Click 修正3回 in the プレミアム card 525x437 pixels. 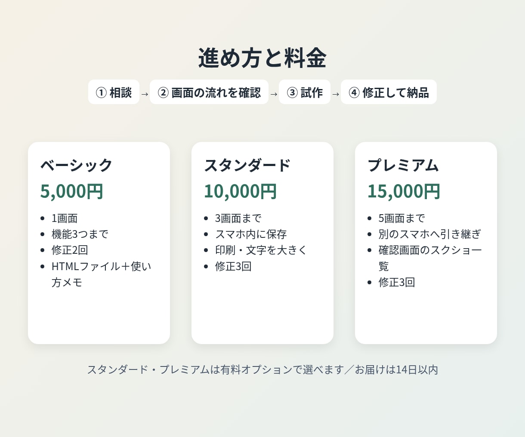397,283
